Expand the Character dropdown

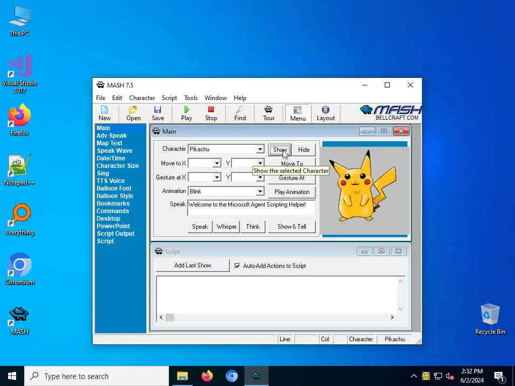260,149
